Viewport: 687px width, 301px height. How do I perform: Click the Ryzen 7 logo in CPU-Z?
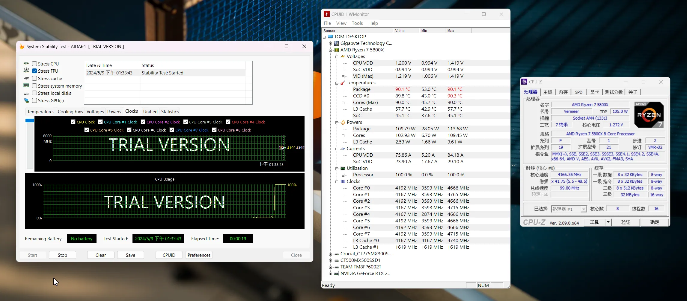coord(649,115)
